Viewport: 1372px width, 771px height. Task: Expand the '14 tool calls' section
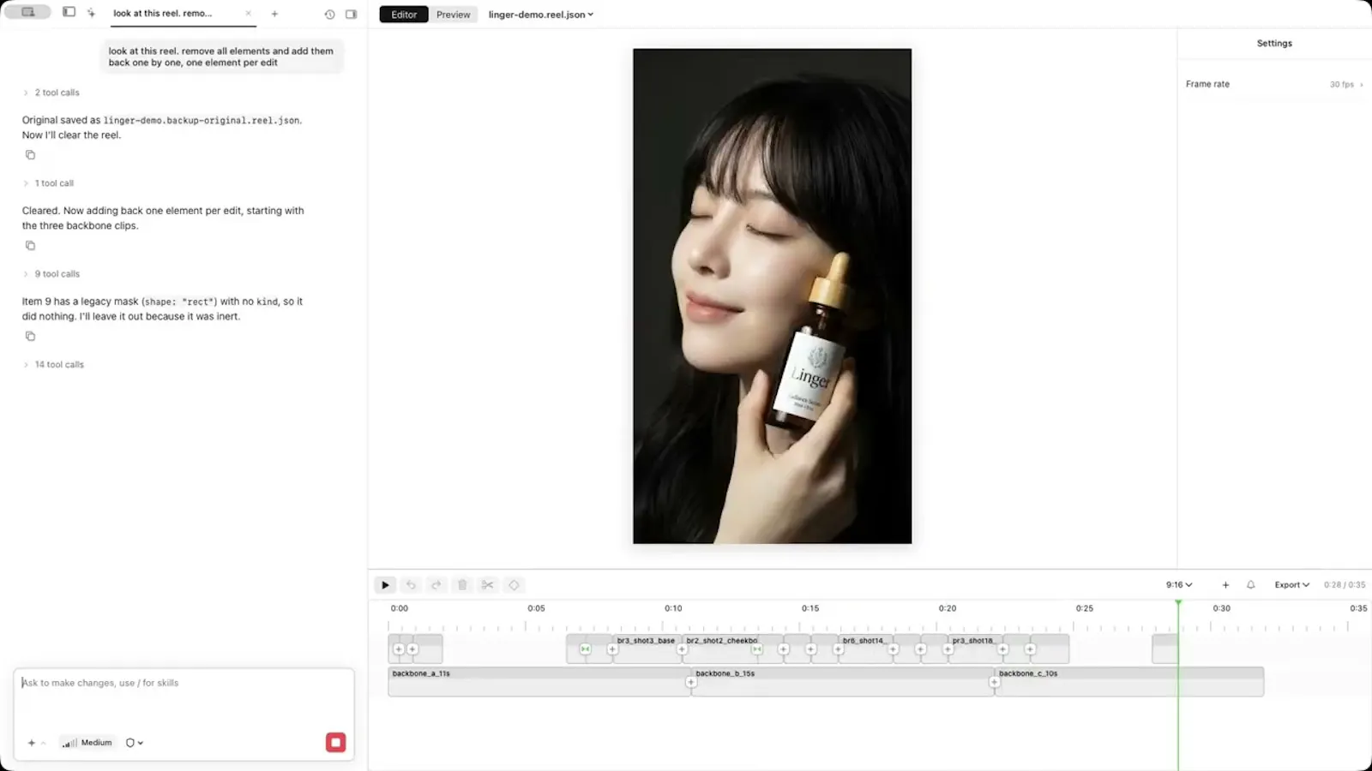tap(54, 365)
